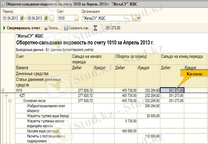Click the period selection ellipsis button

[52, 18]
